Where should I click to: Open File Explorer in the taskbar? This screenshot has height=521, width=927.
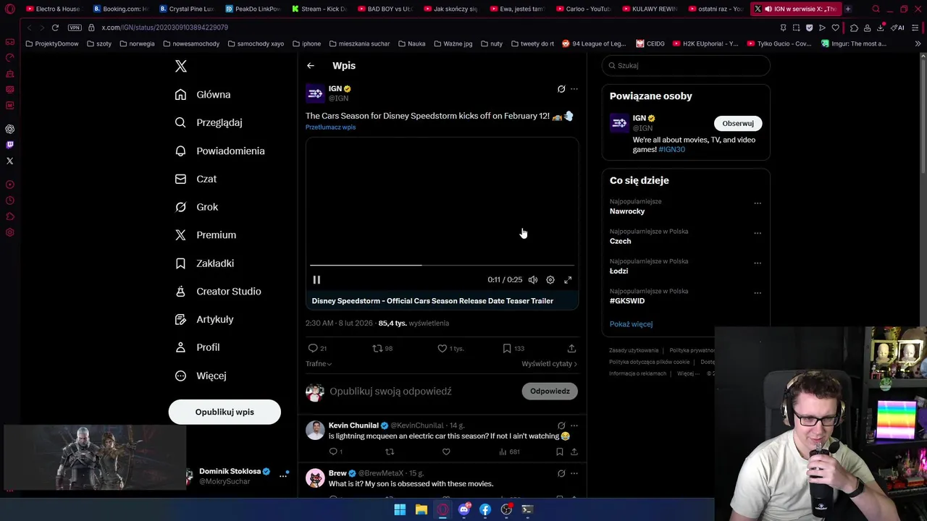pos(421,509)
